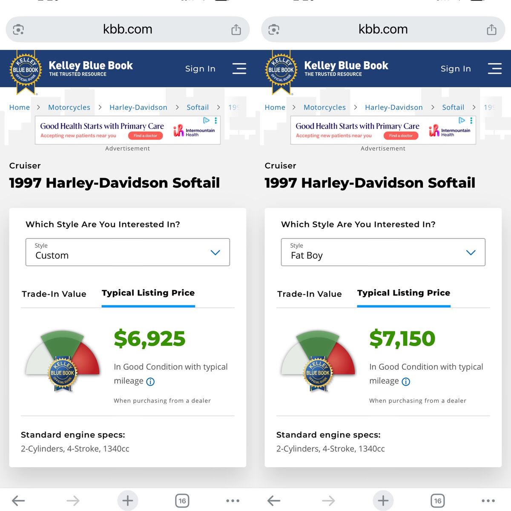Select Typical Listing Price tab on the right
Viewport: 511px width, 511px height.
tap(404, 293)
